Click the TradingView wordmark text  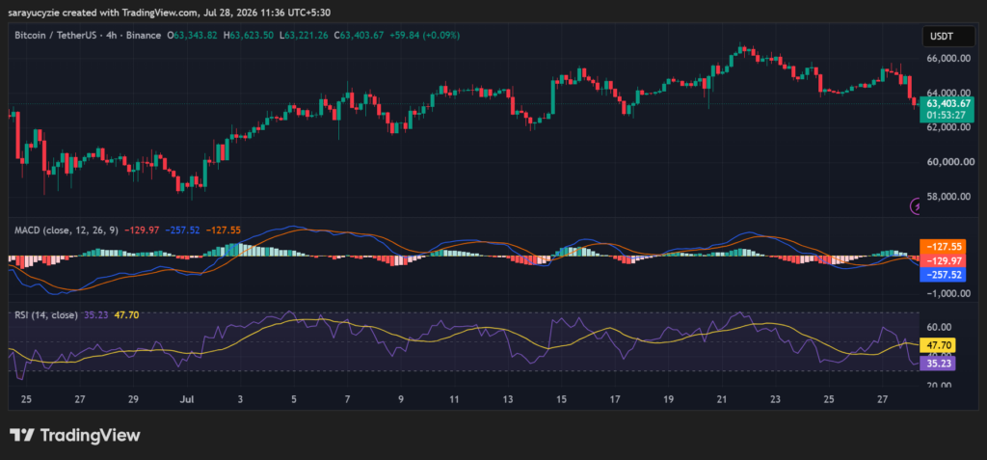[x=91, y=435]
